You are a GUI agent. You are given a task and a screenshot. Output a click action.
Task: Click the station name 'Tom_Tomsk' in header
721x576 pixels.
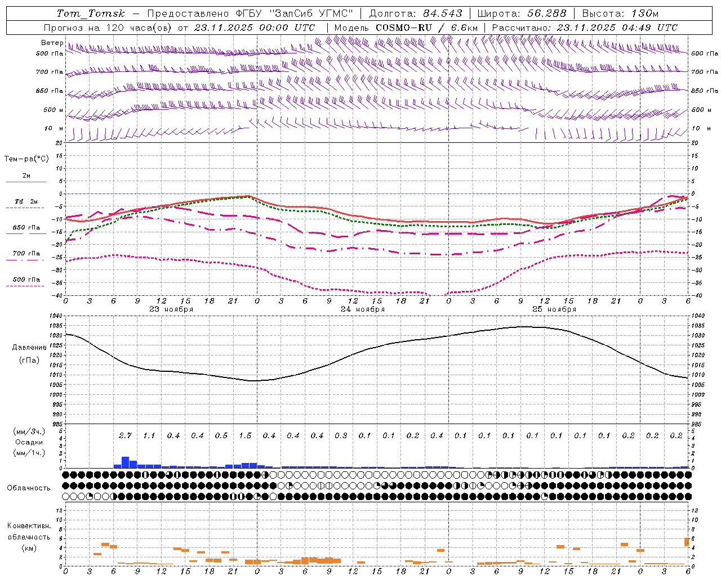click(x=91, y=14)
